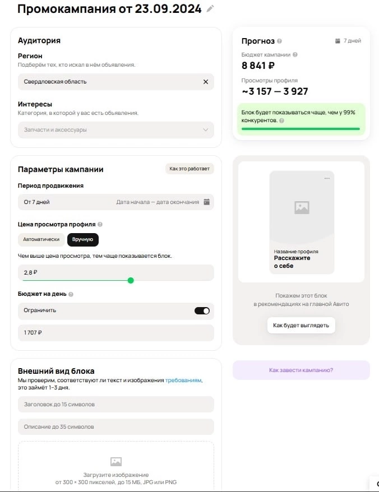The height and width of the screenshot is (492, 379).
Task: Select the Вручную pricing option
Action: [x=83, y=240]
